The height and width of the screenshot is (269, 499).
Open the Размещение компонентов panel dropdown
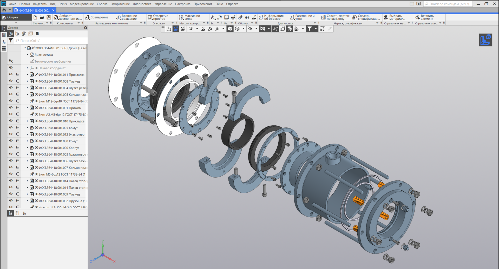[141, 23]
